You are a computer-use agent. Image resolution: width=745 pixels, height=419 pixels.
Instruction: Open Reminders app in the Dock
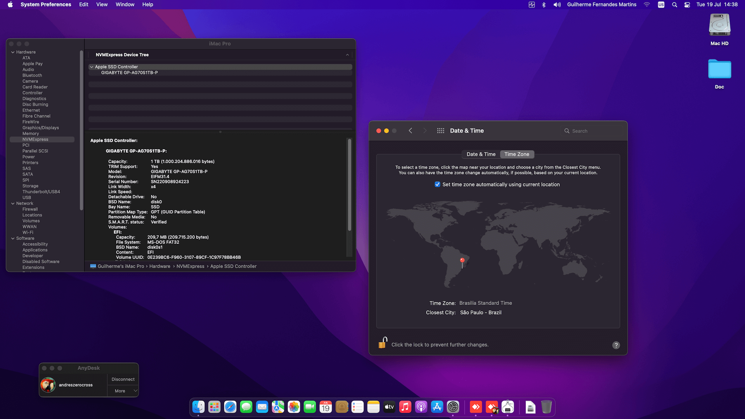pyautogui.click(x=357, y=407)
